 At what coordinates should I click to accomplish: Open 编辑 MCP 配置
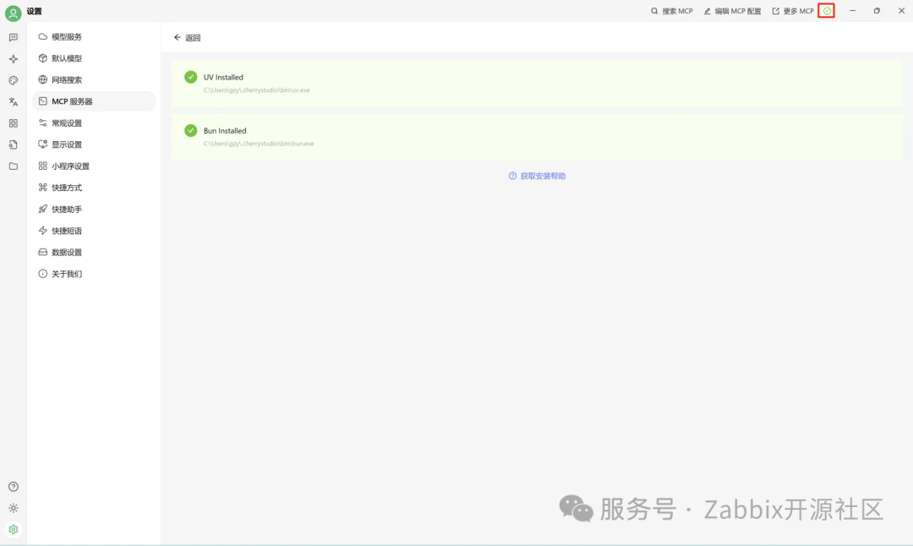coord(732,11)
